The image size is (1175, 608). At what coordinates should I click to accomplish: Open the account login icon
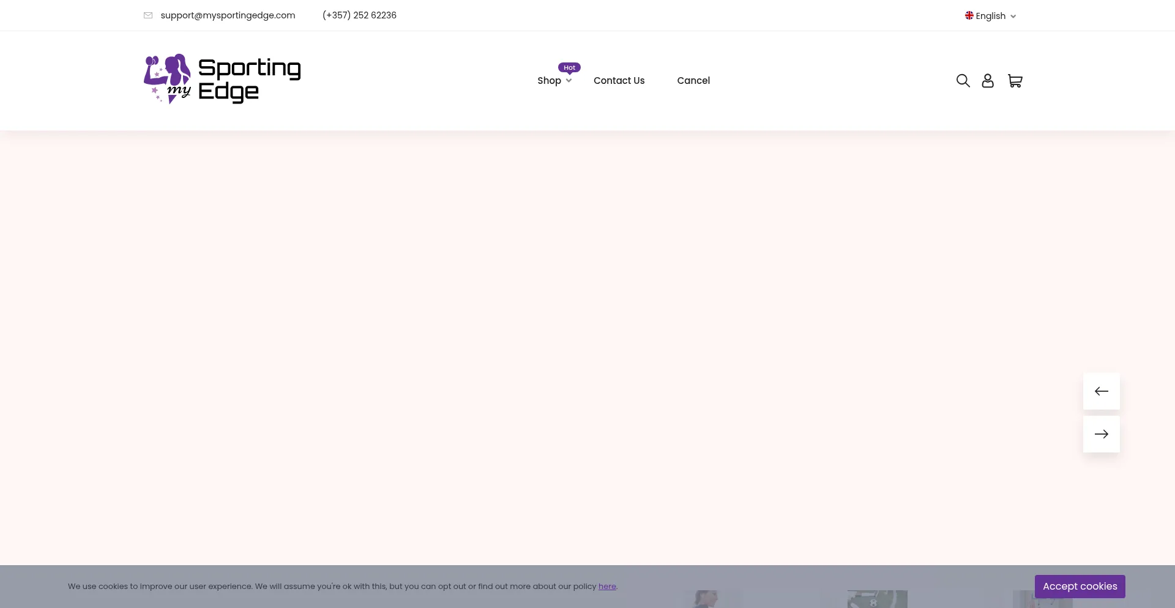[988, 80]
